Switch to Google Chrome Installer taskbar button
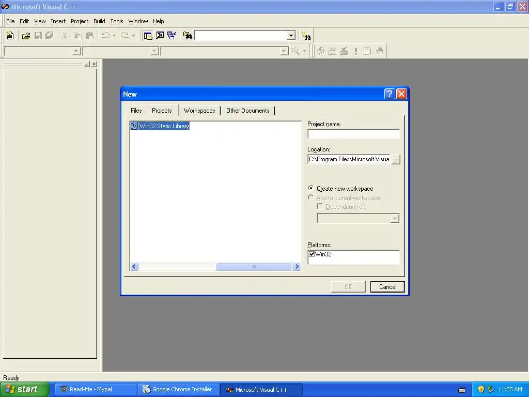Screen dimensions: 529x397 tap(179, 390)
